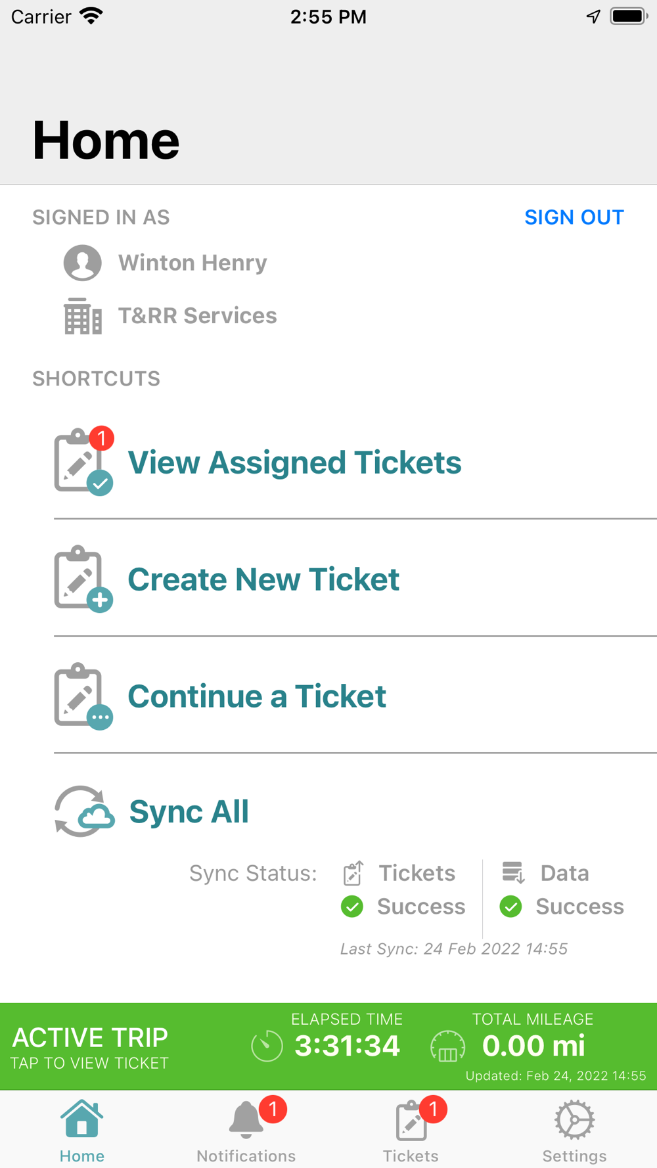
Task: Choose Create New Ticket shortcut
Action: [355, 579]
